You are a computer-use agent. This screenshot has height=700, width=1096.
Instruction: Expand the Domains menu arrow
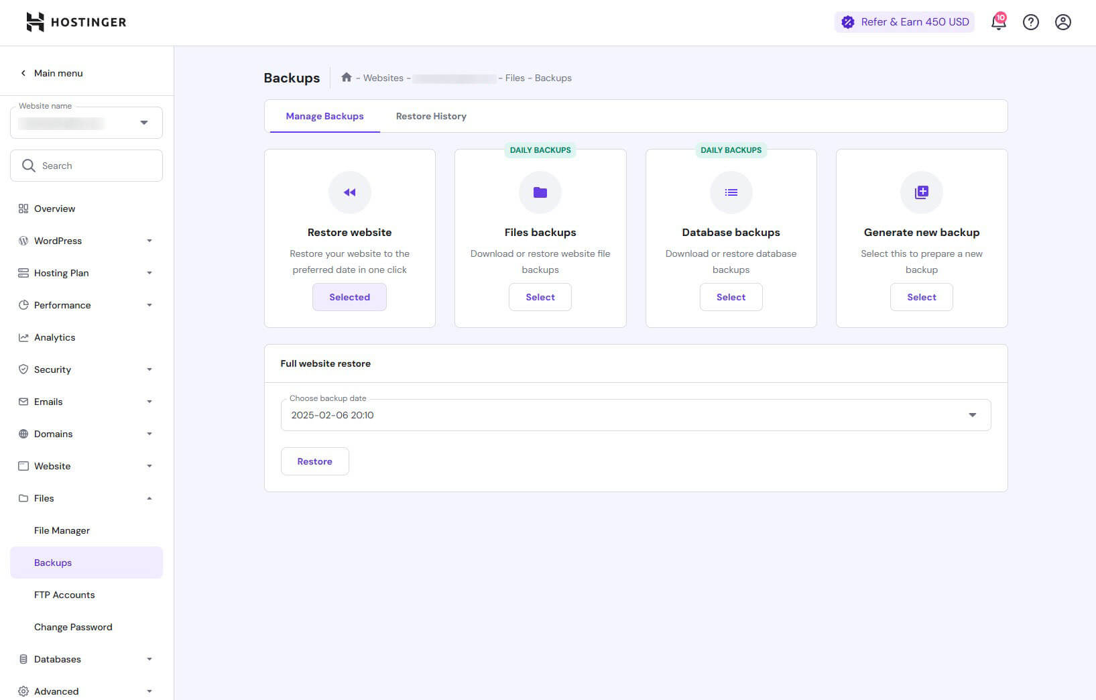coord(149,434)
